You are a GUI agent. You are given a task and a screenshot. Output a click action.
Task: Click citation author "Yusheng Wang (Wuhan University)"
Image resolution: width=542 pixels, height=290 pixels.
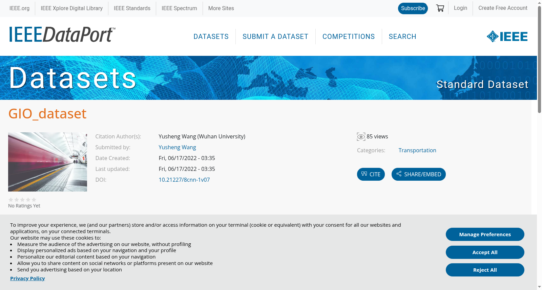(202, 136)
